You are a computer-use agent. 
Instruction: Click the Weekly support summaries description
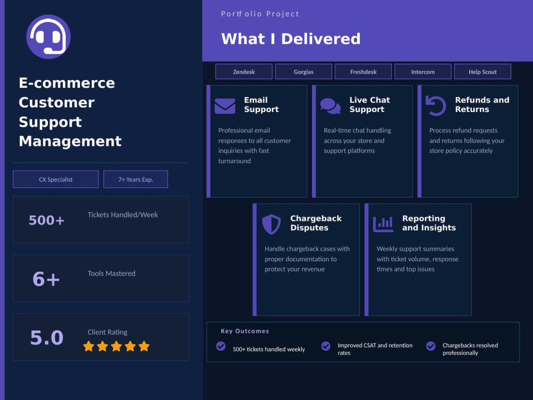pos(417,259)
